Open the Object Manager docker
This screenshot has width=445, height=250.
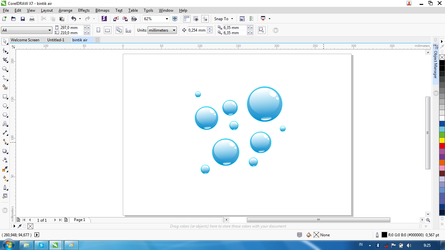436,65
